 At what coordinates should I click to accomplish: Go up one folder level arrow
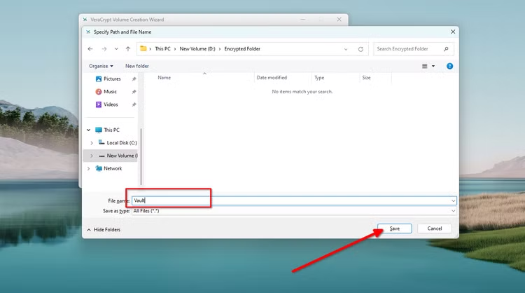pyautogui.click(x=127, y=49)
